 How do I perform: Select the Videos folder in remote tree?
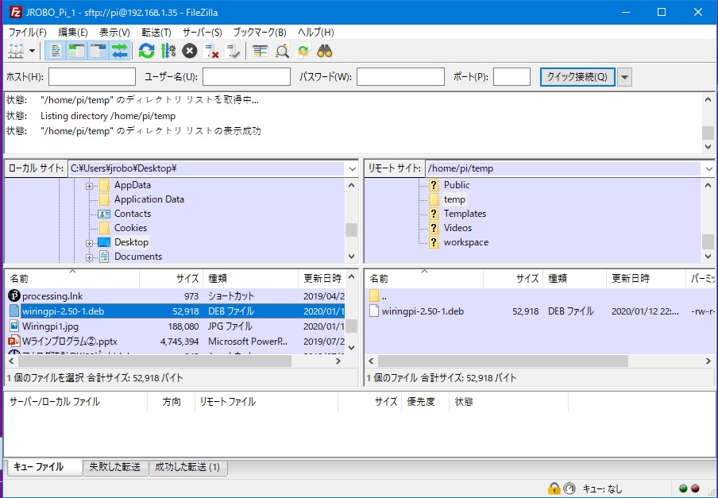pos(457,228)
